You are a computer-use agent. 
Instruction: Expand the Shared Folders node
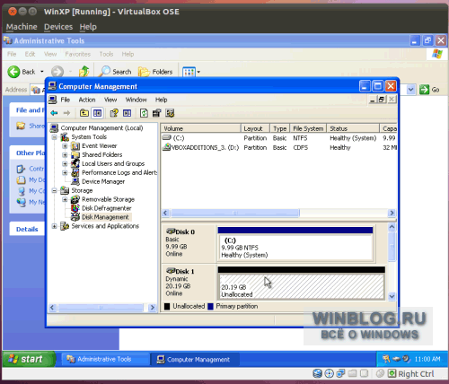click(65, 155)
